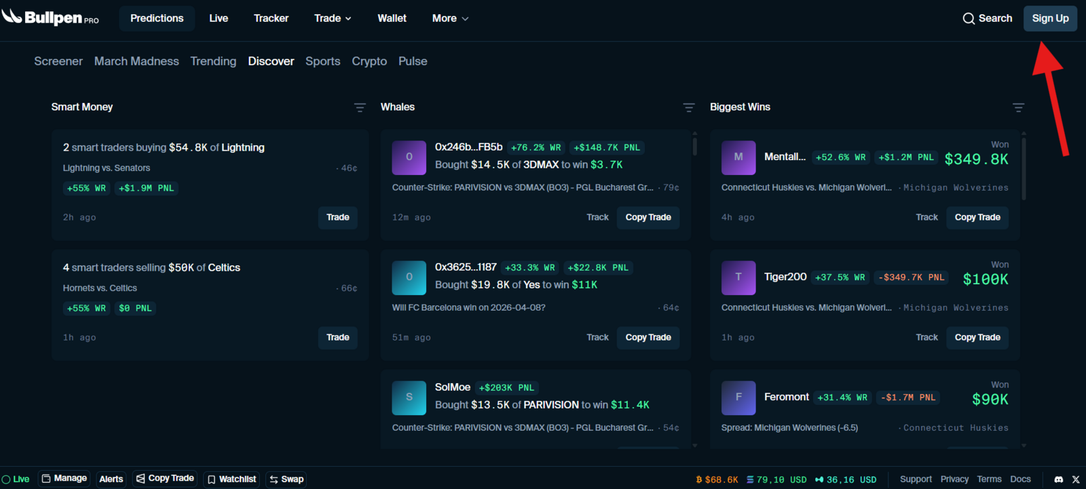This screenshot has width=1086, height=489.
Task: Switch to the March Madness tab
Action: pos(136,61)
